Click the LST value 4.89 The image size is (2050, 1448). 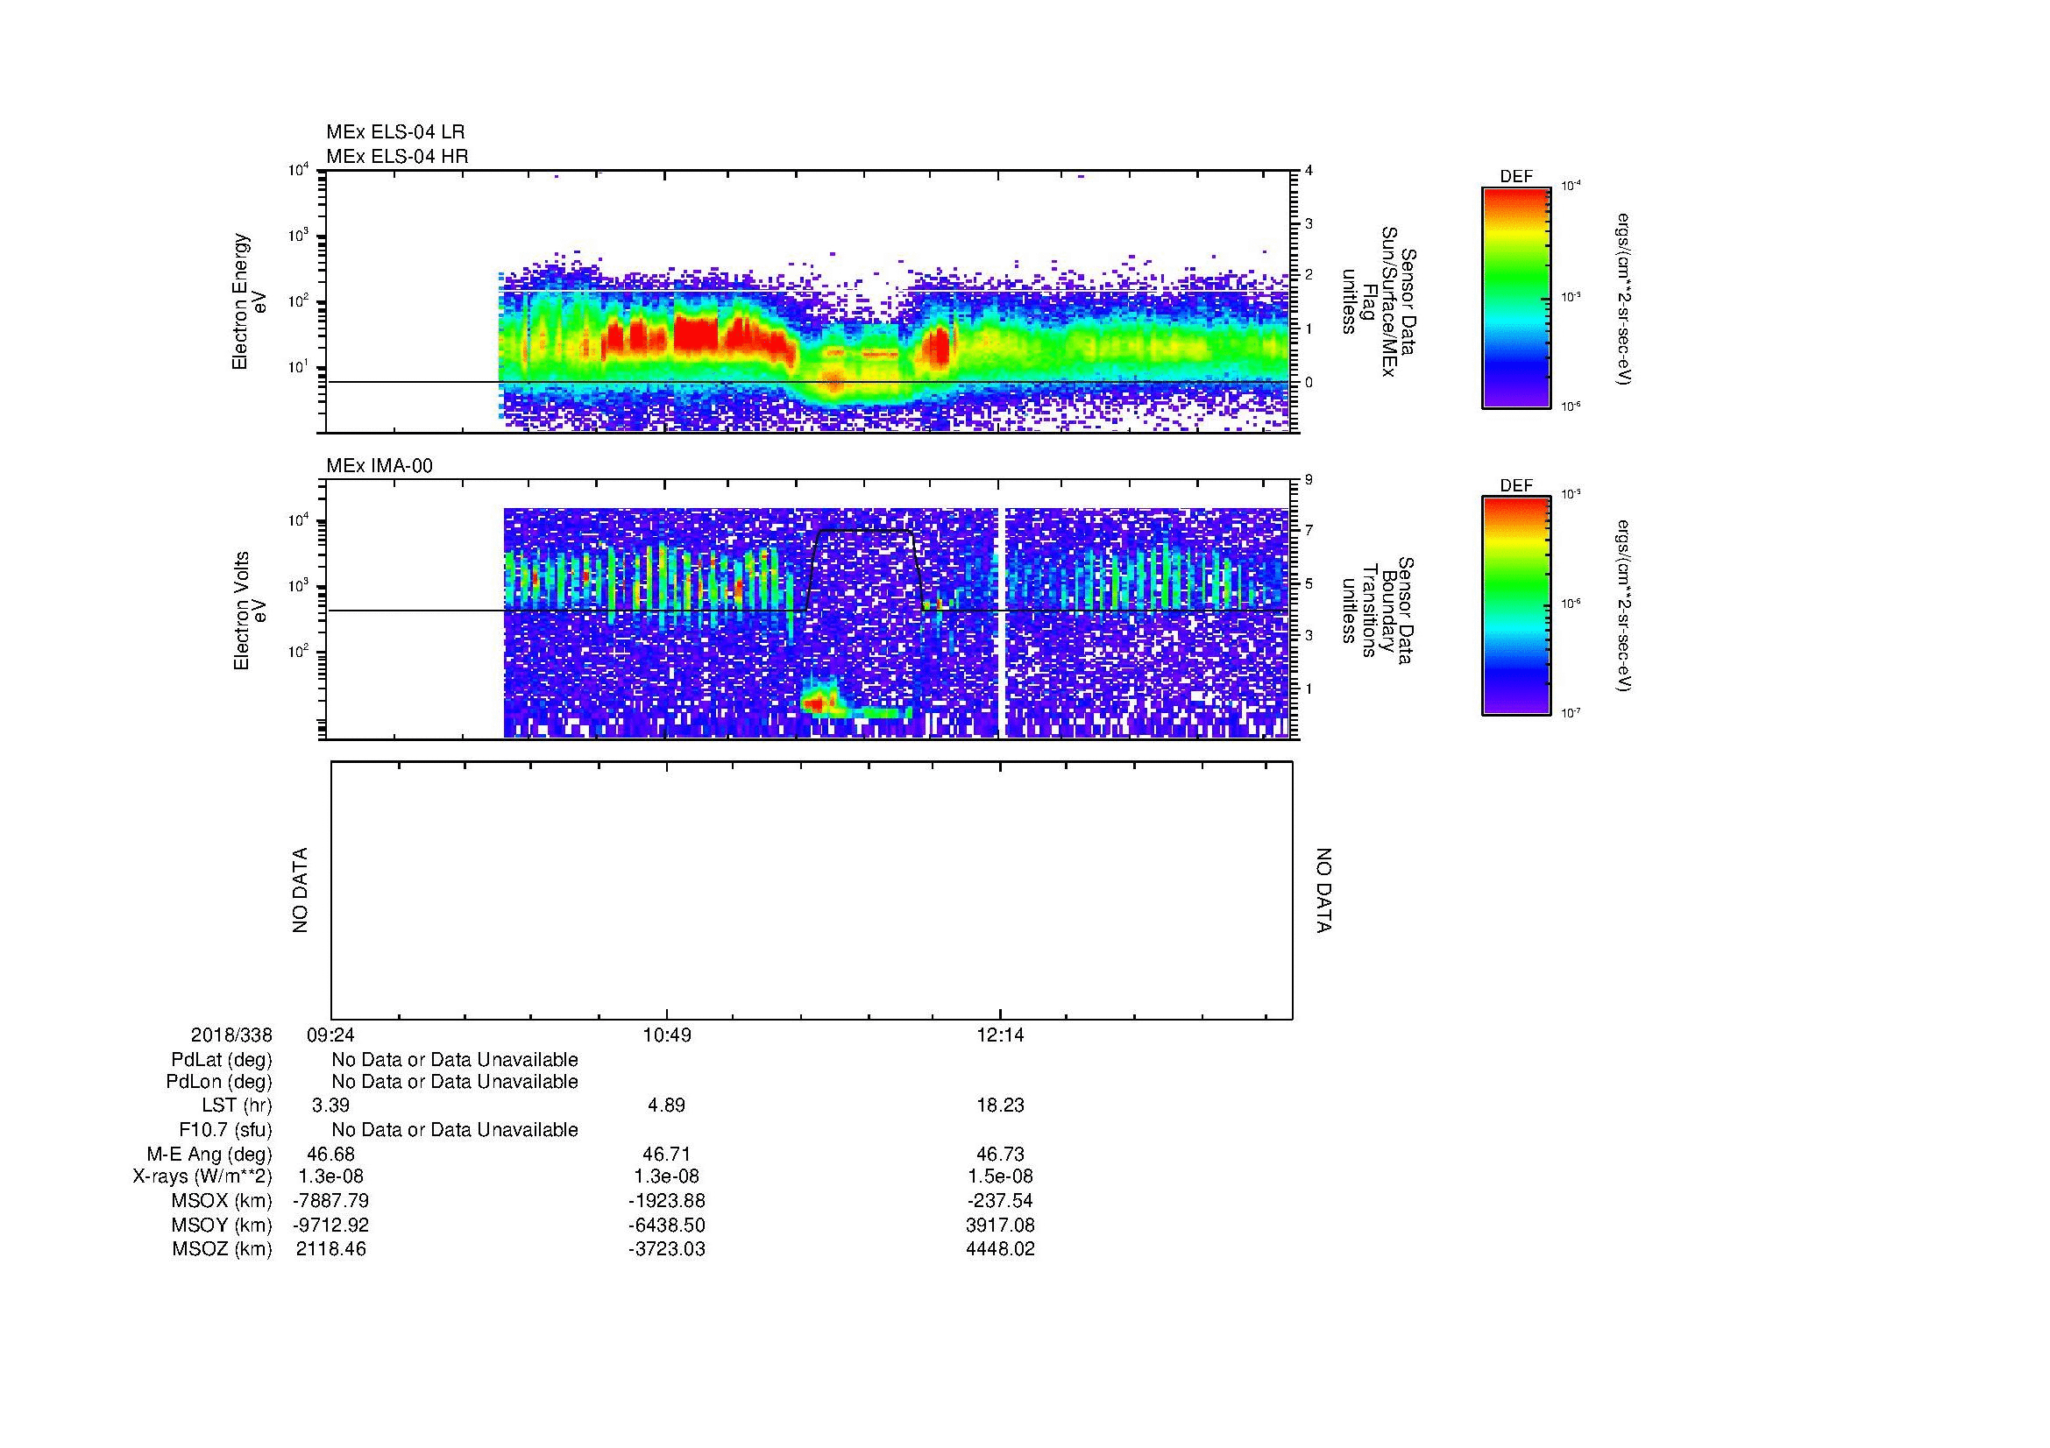(666, 1105)
